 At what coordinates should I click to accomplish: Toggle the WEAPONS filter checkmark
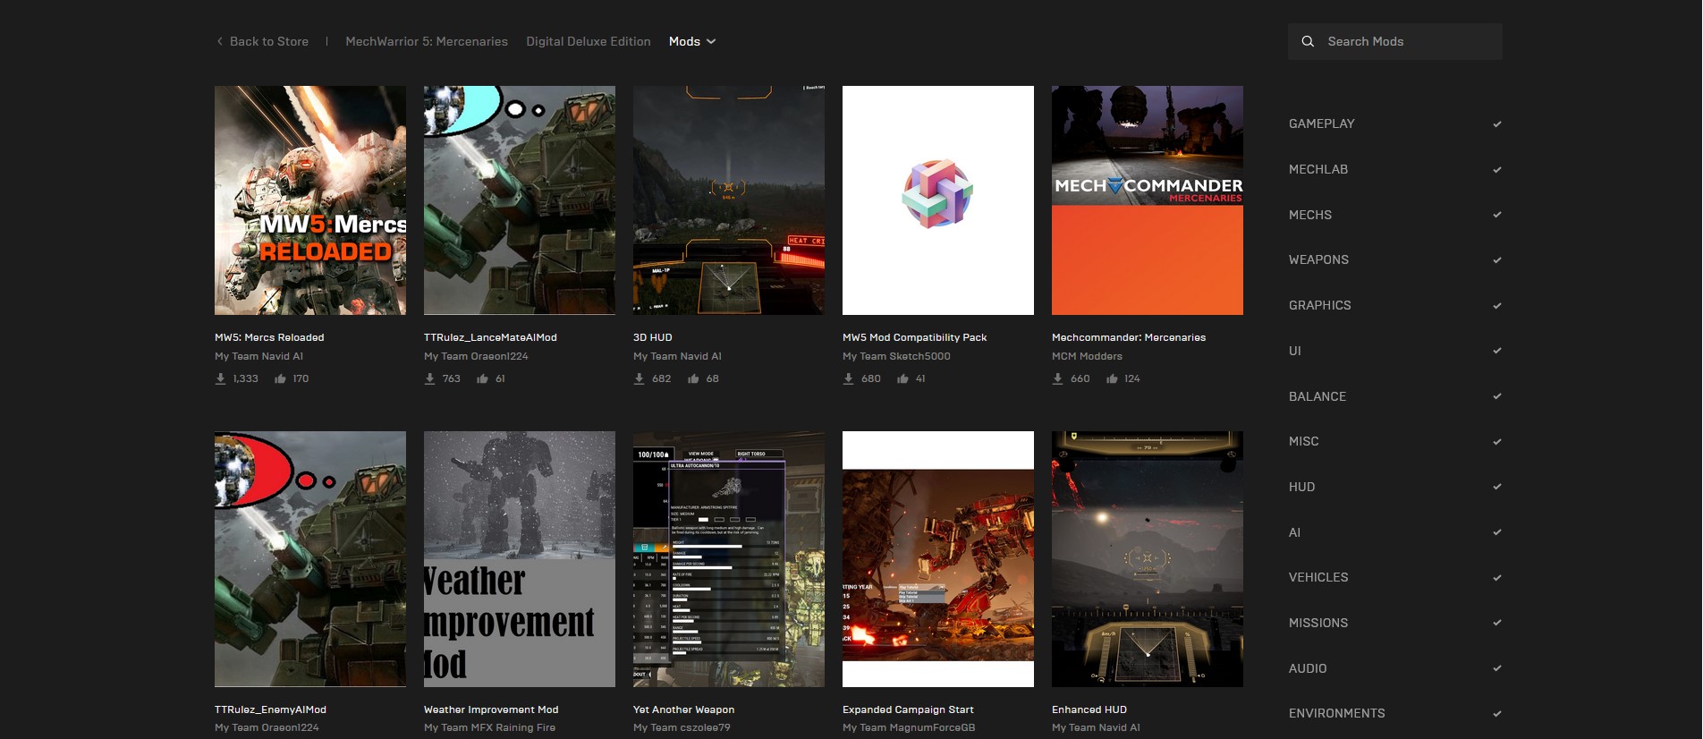pos(1497,260)
